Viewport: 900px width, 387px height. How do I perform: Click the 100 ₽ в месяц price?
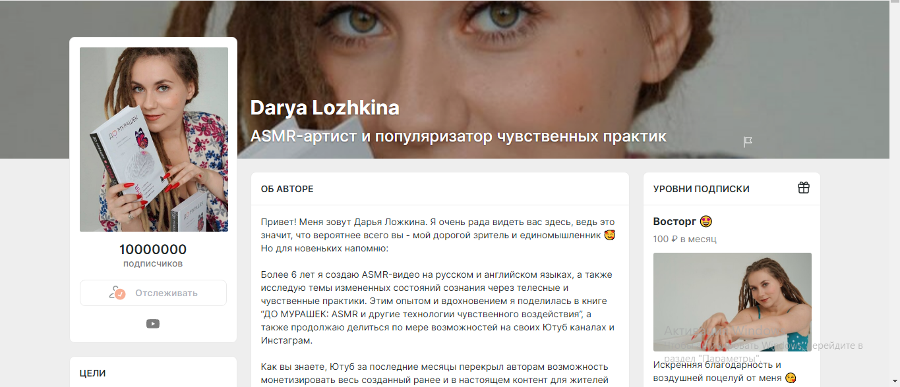point(685,239)
